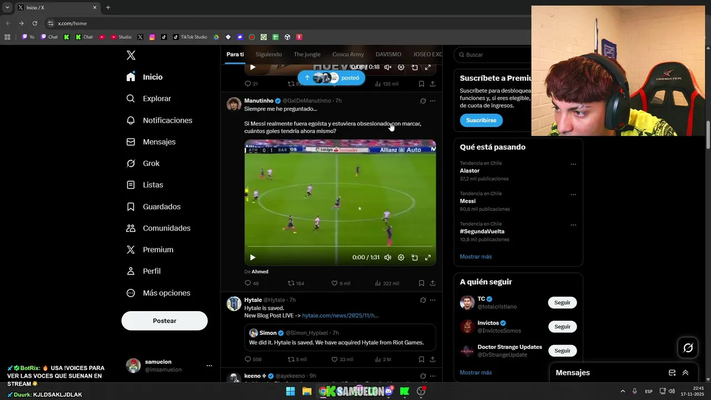Switch to The jungle tab
711x400 pixels.
tap(307, 54)
